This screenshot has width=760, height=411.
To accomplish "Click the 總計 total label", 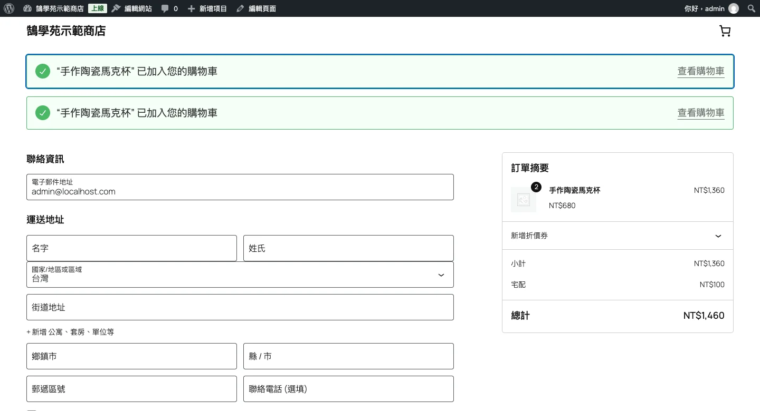I will coord(520,316).
